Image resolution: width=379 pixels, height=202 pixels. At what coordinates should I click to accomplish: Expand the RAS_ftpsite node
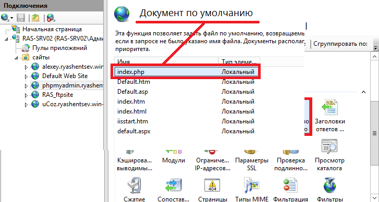point(26,95)
